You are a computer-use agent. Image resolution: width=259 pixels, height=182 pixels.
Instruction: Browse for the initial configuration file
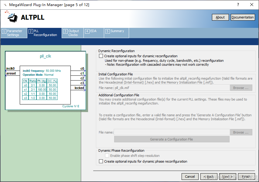point(241,88)
